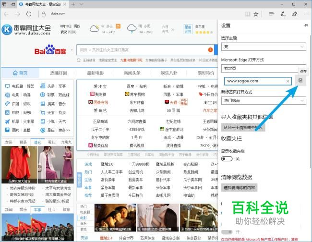
Task: Open the 爱奇艺 link
Action: pos(100,110)
